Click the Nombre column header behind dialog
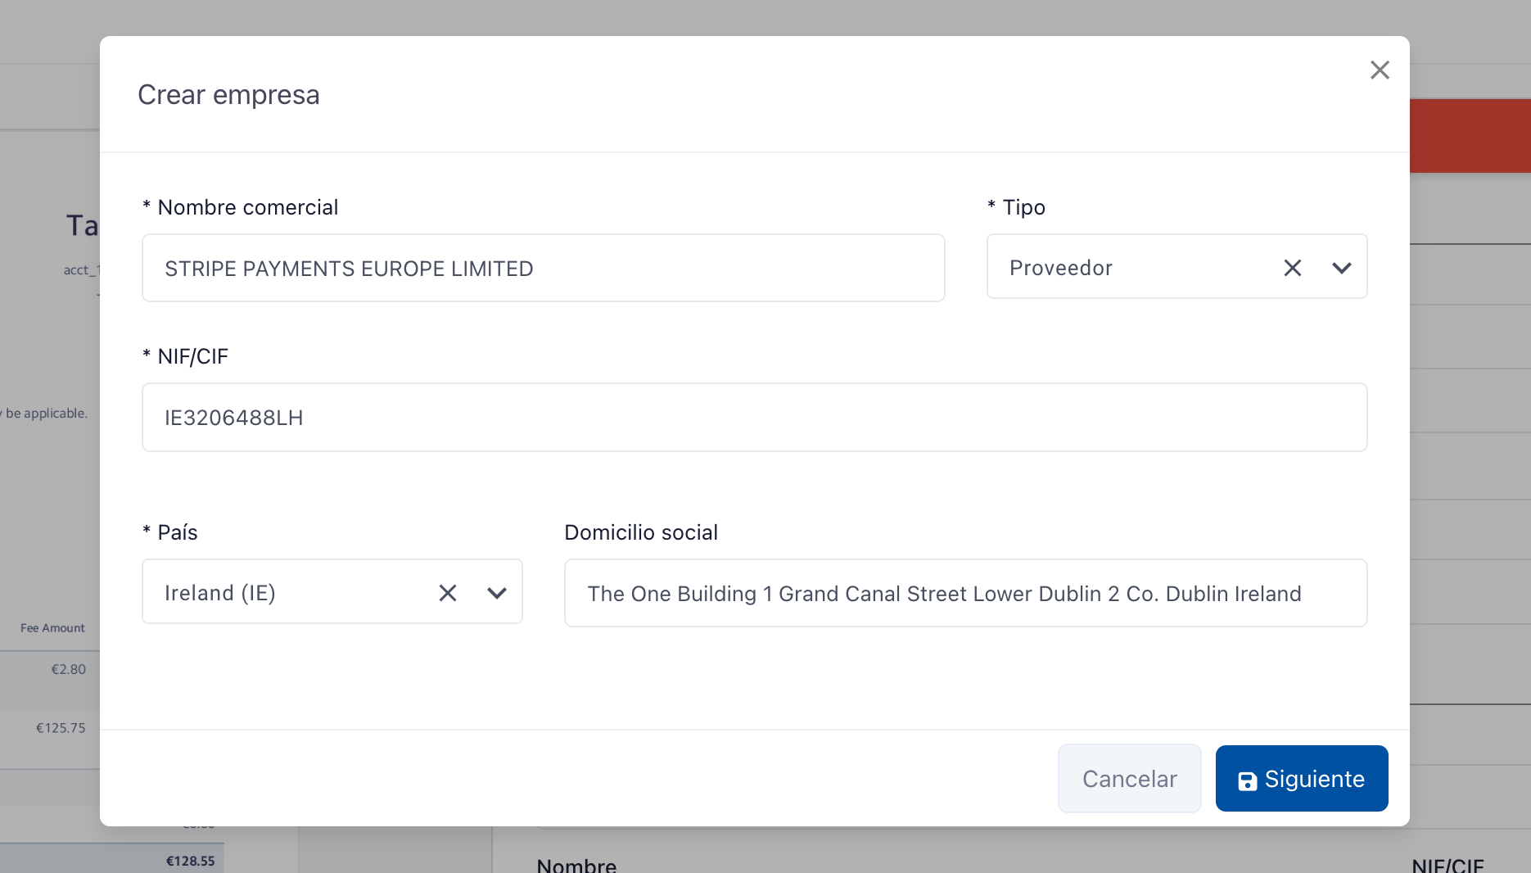This screenshot has width=1531, height=873. click(576, 865)
